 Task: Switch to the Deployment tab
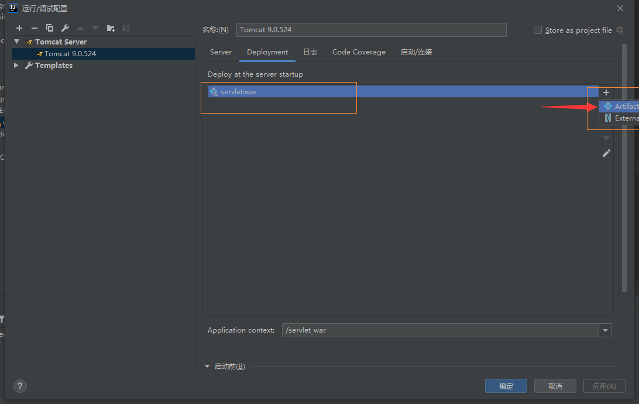[x=267, y=52]
